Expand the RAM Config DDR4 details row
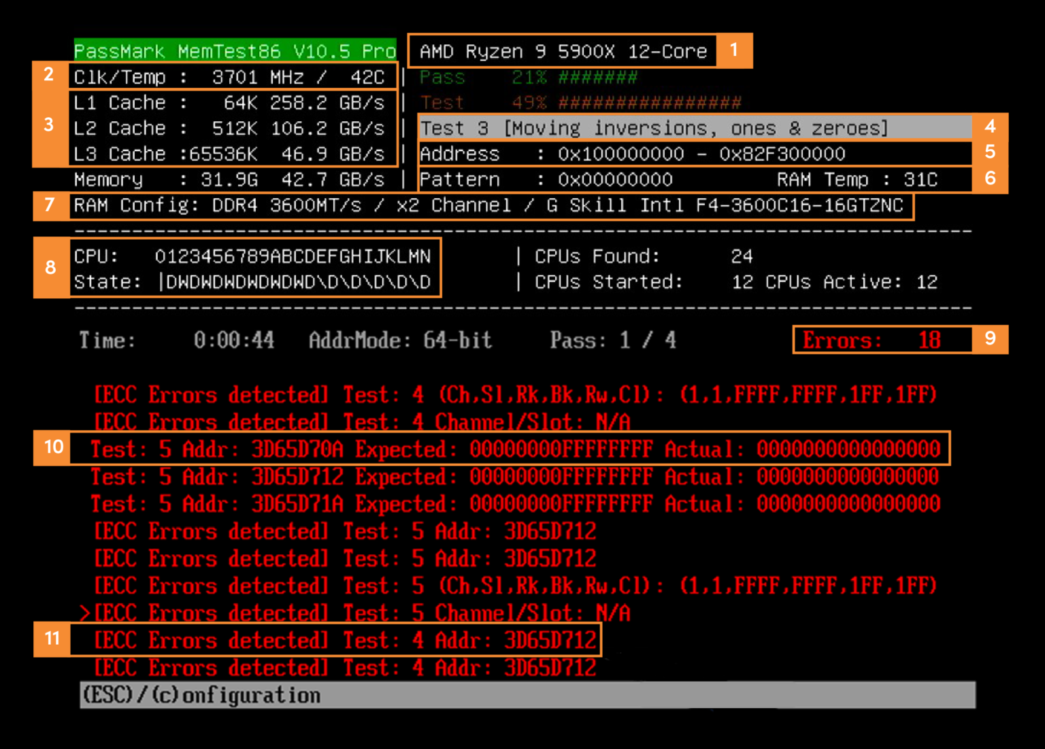This screenshot has width=1045, height=749. coord(491,205)
